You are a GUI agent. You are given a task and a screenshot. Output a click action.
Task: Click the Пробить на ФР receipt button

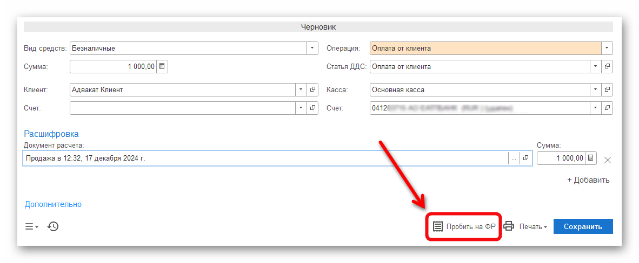(x=465, y=226)
